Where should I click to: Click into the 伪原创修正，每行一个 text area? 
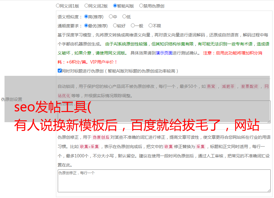tap(164, 181)
